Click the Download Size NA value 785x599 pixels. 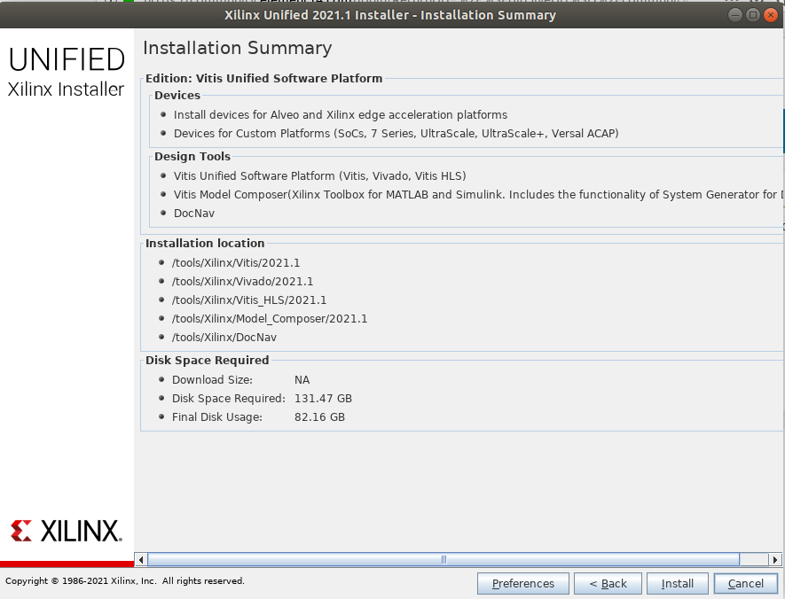click(302, 380)
